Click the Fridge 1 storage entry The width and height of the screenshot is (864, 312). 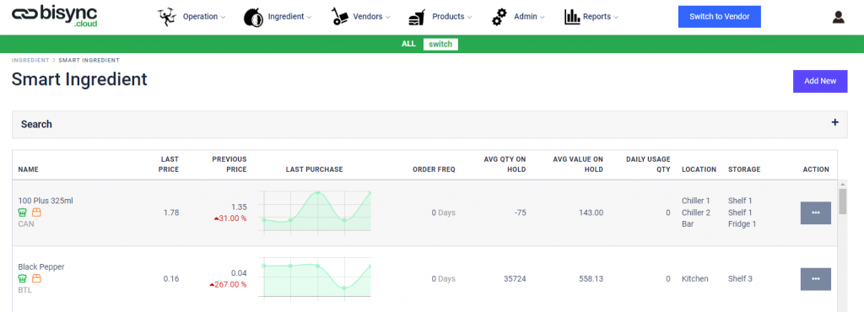coord(742,224)
